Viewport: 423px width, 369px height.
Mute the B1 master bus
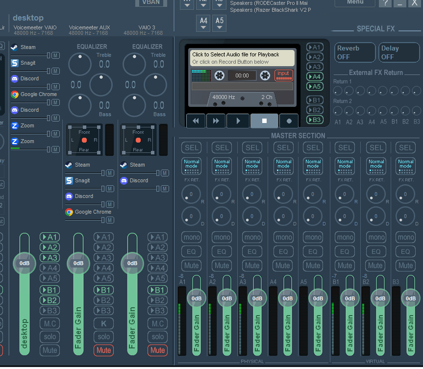point(345,266)
